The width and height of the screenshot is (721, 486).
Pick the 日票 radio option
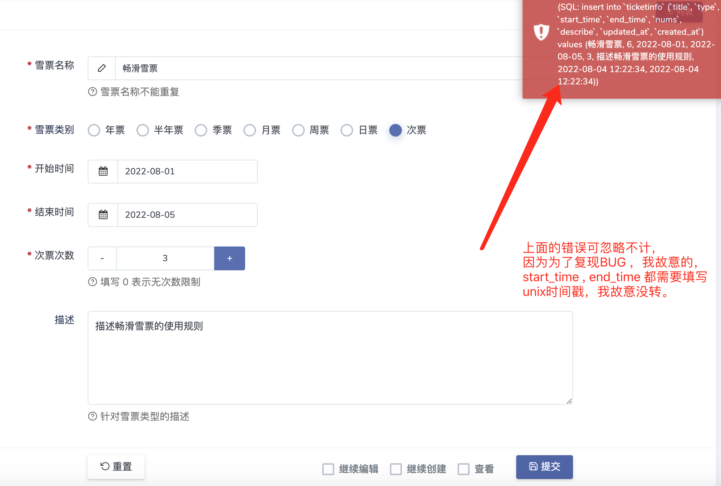point(347,130)
